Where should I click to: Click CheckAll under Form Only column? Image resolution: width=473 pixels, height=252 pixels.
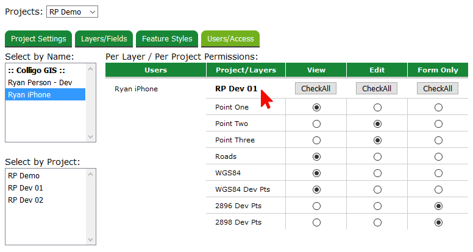click(x=438, y=89)
